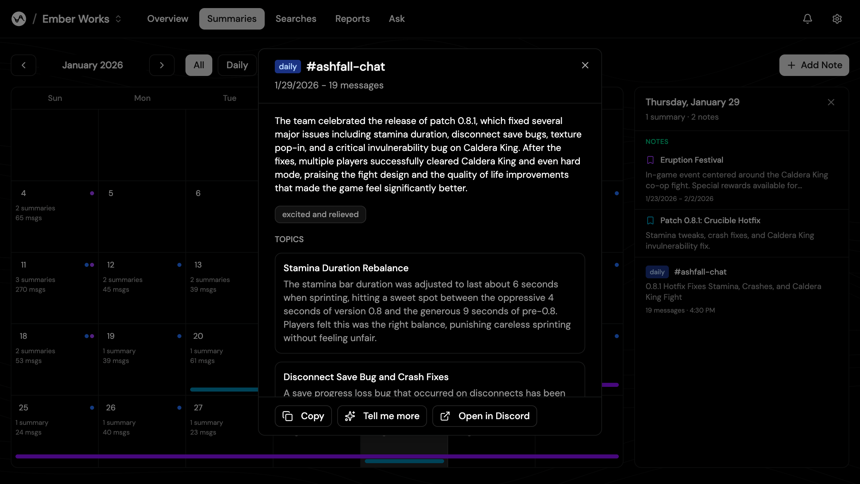
Task: Click the copy icon in the summary dialog
Action: 288,416
